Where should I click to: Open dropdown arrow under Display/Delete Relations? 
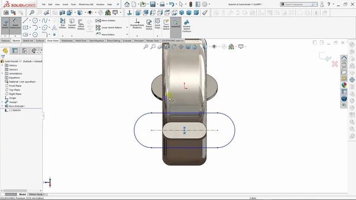coord(137,36)
